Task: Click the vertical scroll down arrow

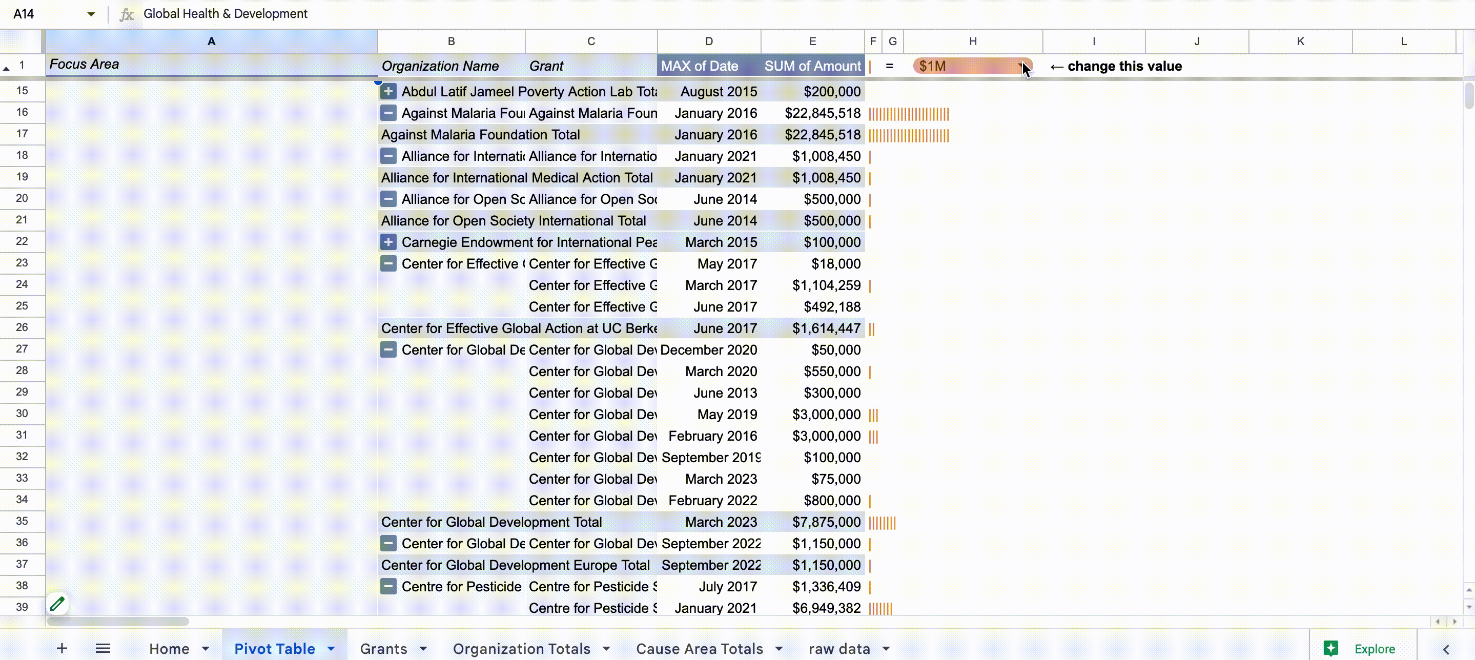Action: (x=1469, y=607)
